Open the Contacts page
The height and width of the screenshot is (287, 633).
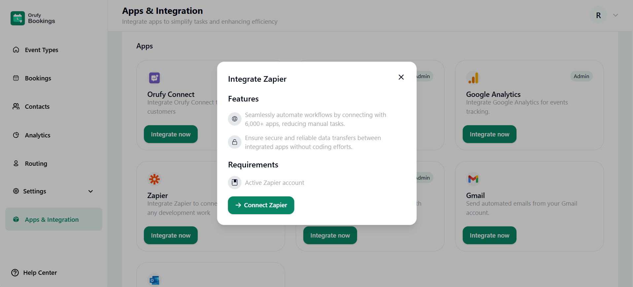37,107
